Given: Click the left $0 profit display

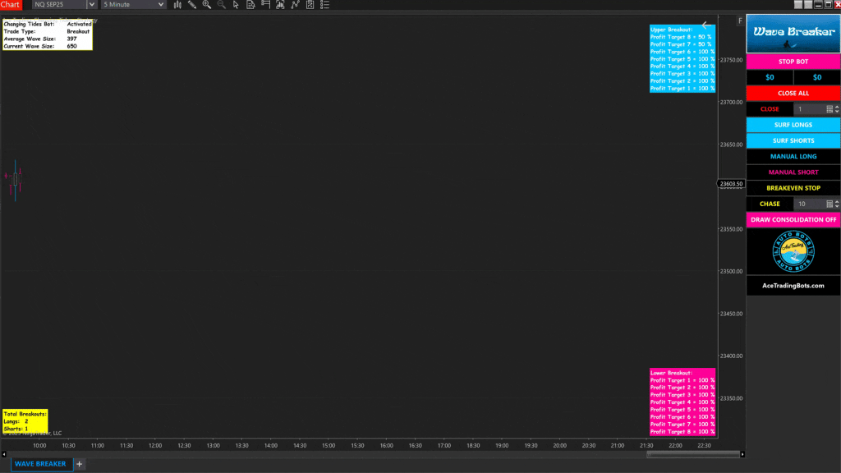Looking at the screenshot, I should 770,77.
